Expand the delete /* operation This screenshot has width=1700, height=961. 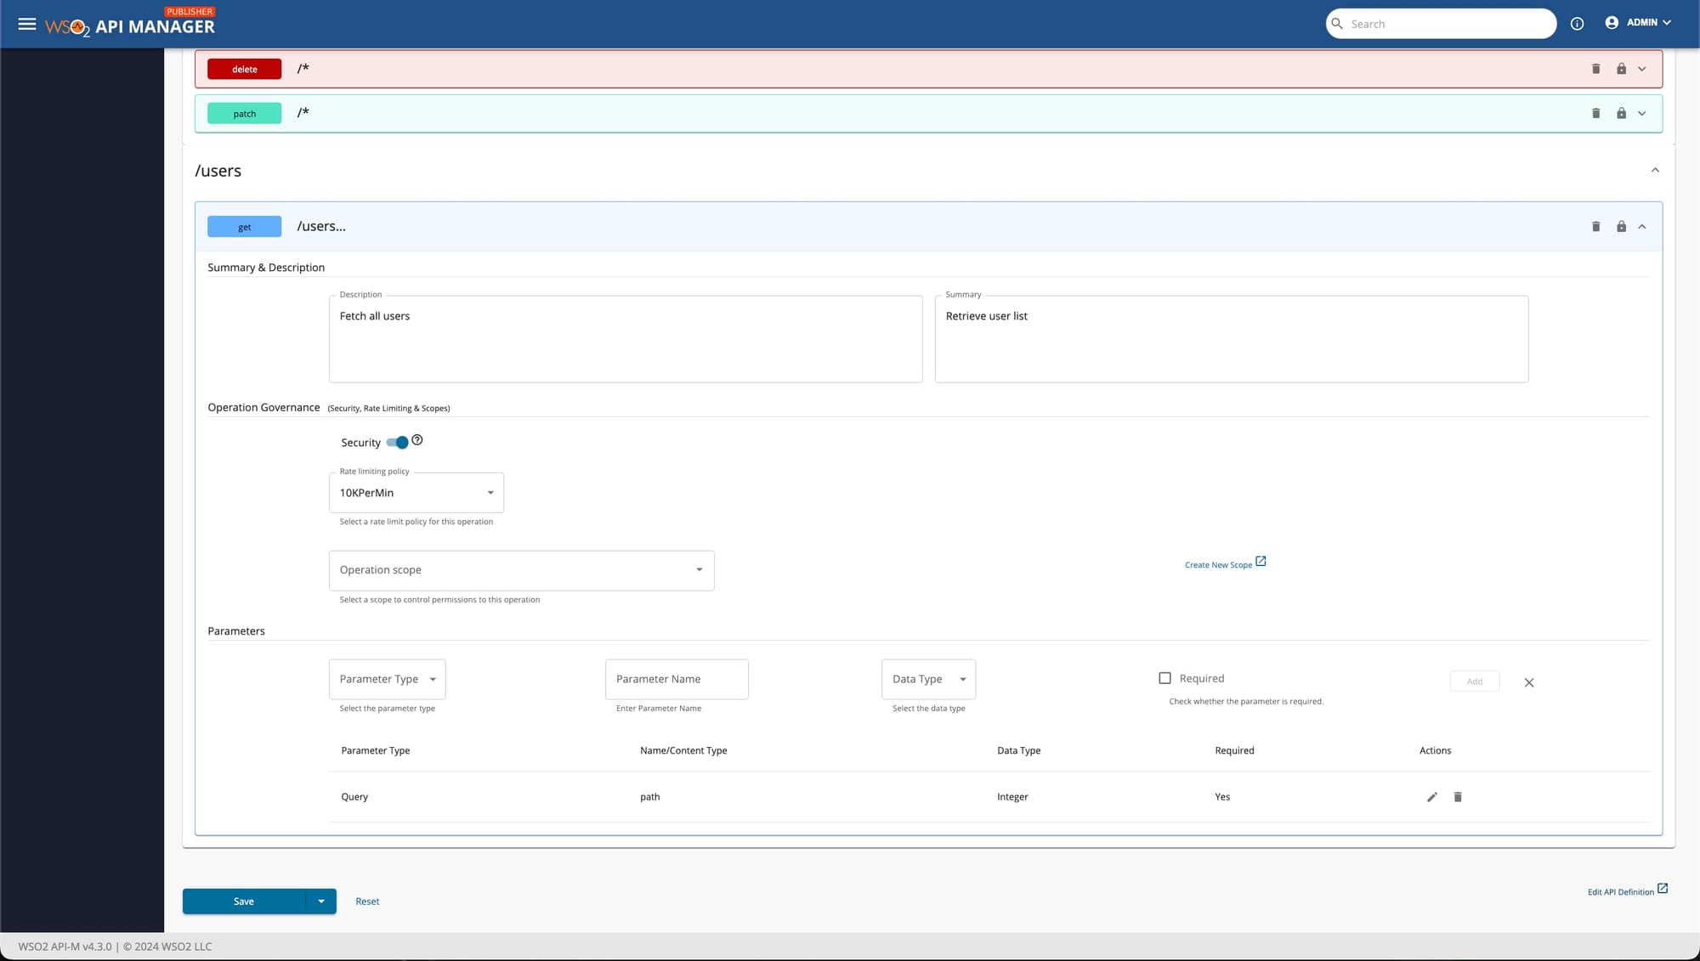pyautogui.click(x=1642, y=69)
